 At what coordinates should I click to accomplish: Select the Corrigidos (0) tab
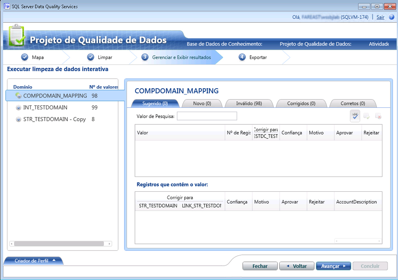point(301,103)
